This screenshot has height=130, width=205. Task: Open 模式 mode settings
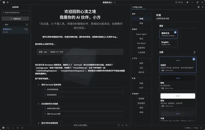click(141, 39)
